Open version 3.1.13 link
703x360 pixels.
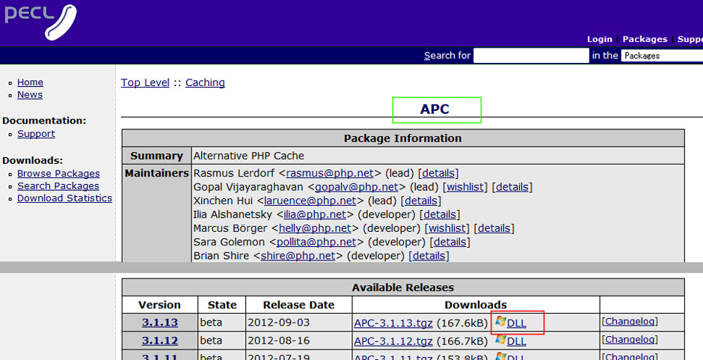click(x=159, y=323)
